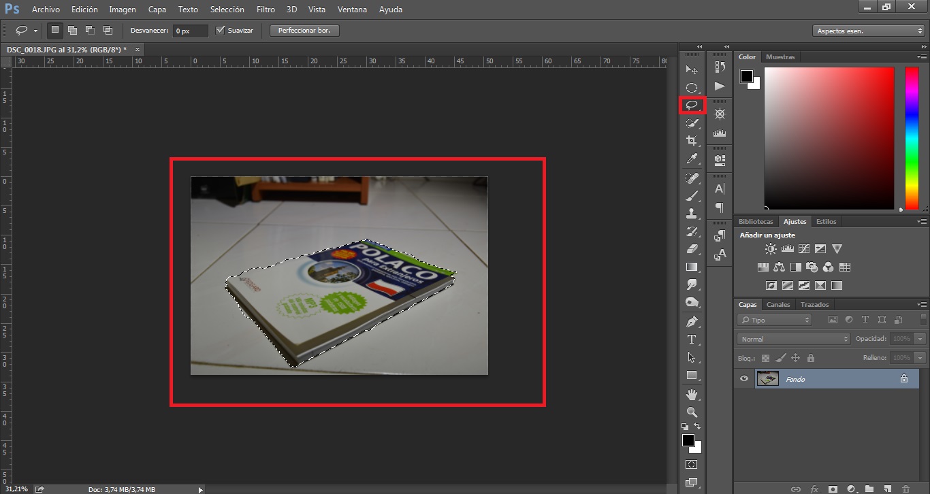Open the Histogram panel icon
Screen dimensions: 930x494
click(x=720, y=133)
